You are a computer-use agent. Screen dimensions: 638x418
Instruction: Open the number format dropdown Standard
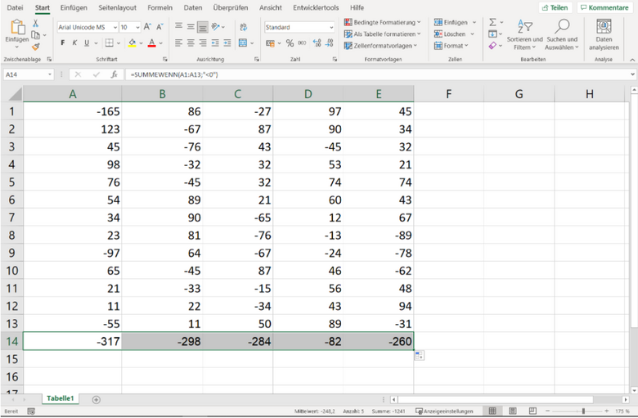tap(331, 27)
